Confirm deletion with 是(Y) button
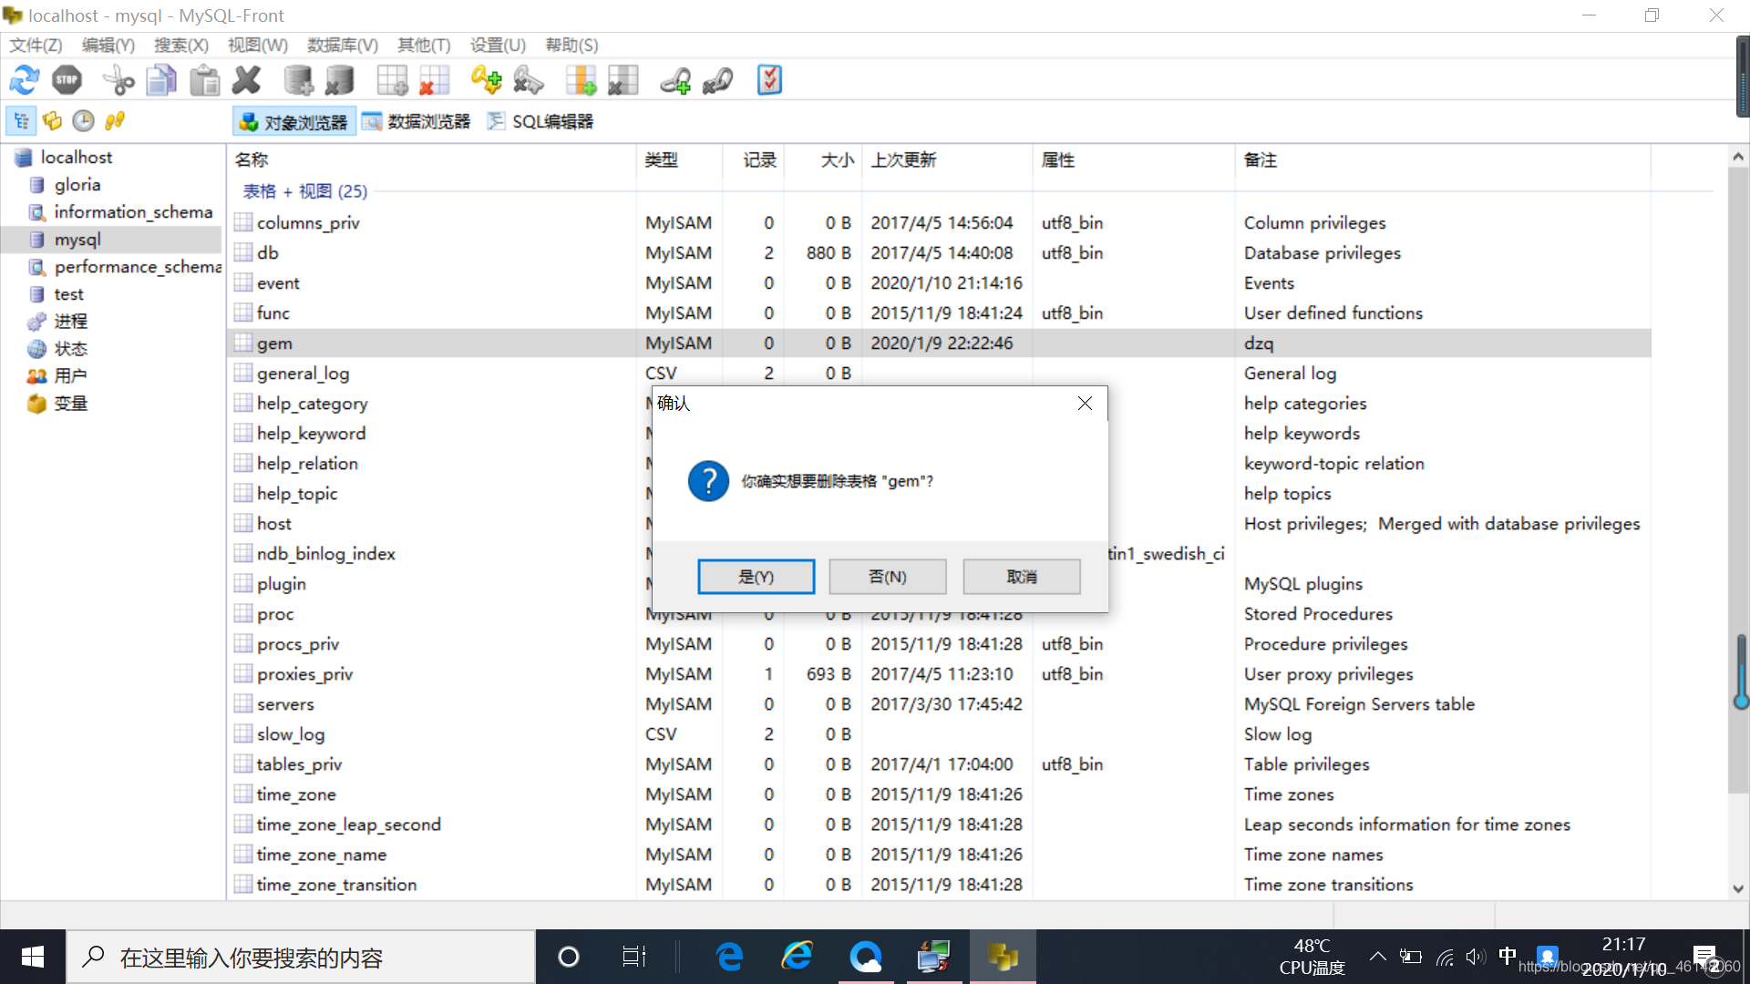Screen dimensions: 1750x984 point(756,577)
